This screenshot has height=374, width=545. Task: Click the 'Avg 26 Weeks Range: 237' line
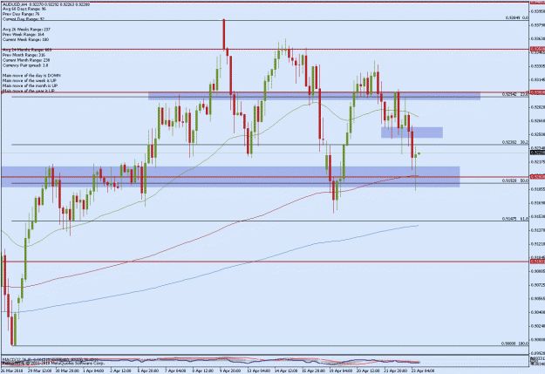tap(26, 30)
